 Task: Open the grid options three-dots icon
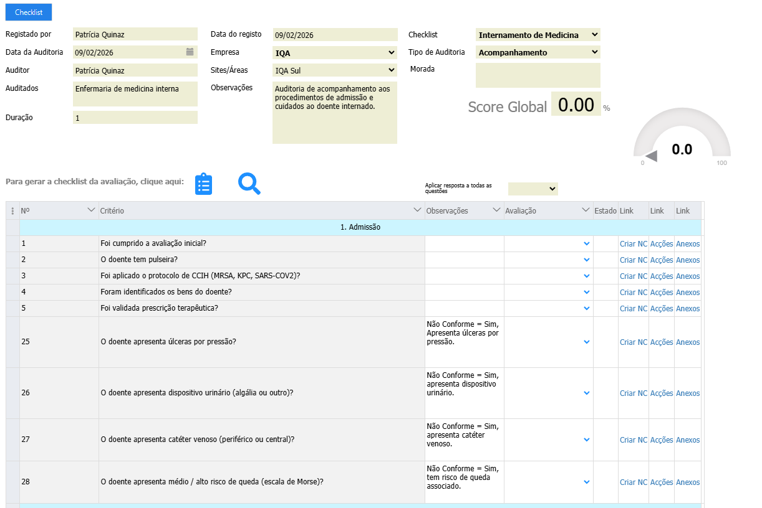click(x=12, y=211)
